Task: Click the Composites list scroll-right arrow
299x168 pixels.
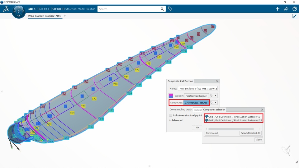Action: (x=260, y=129)
